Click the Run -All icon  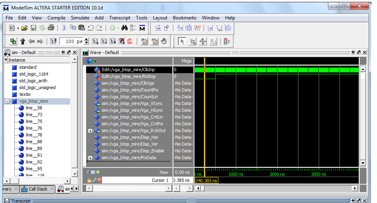pyautogui.click(x=113, y=41)
